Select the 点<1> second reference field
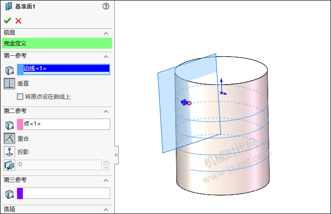This screenshot has height=214, width=331. pyautogui.click(x=66, y=124)
